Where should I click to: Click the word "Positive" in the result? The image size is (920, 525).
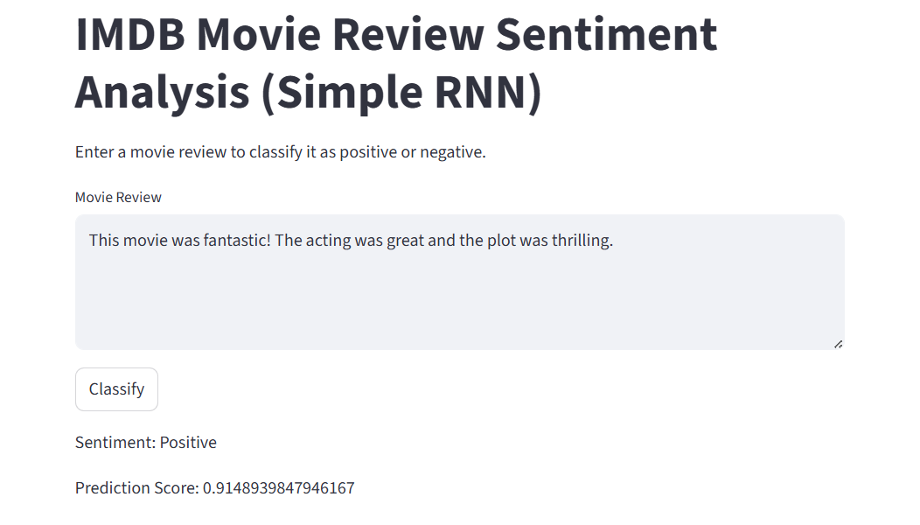click(x=188, y=443)
